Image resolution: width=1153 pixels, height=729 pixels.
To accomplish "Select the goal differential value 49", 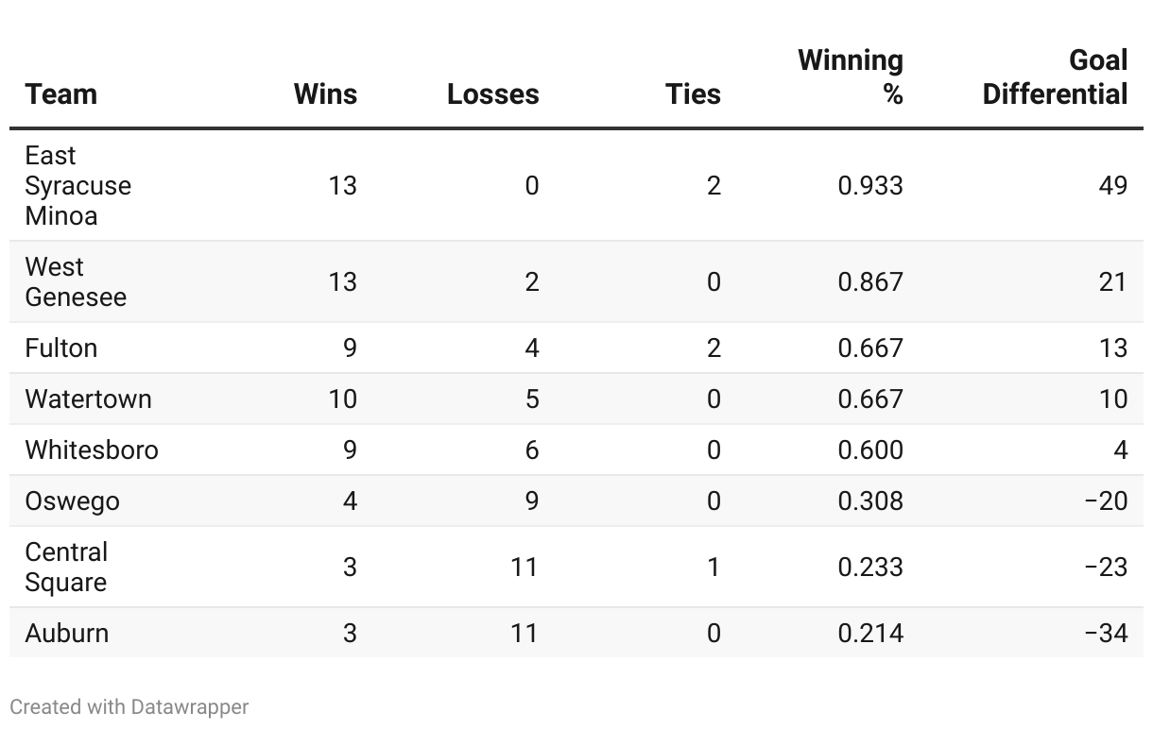I will 1113,185.
